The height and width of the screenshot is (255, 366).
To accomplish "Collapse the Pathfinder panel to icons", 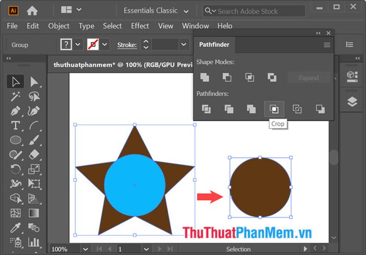I will click(x=318, y=33).
